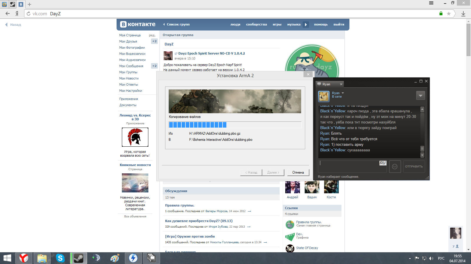
Task: Open Книжные новости ad image
Action: (135, 183)
